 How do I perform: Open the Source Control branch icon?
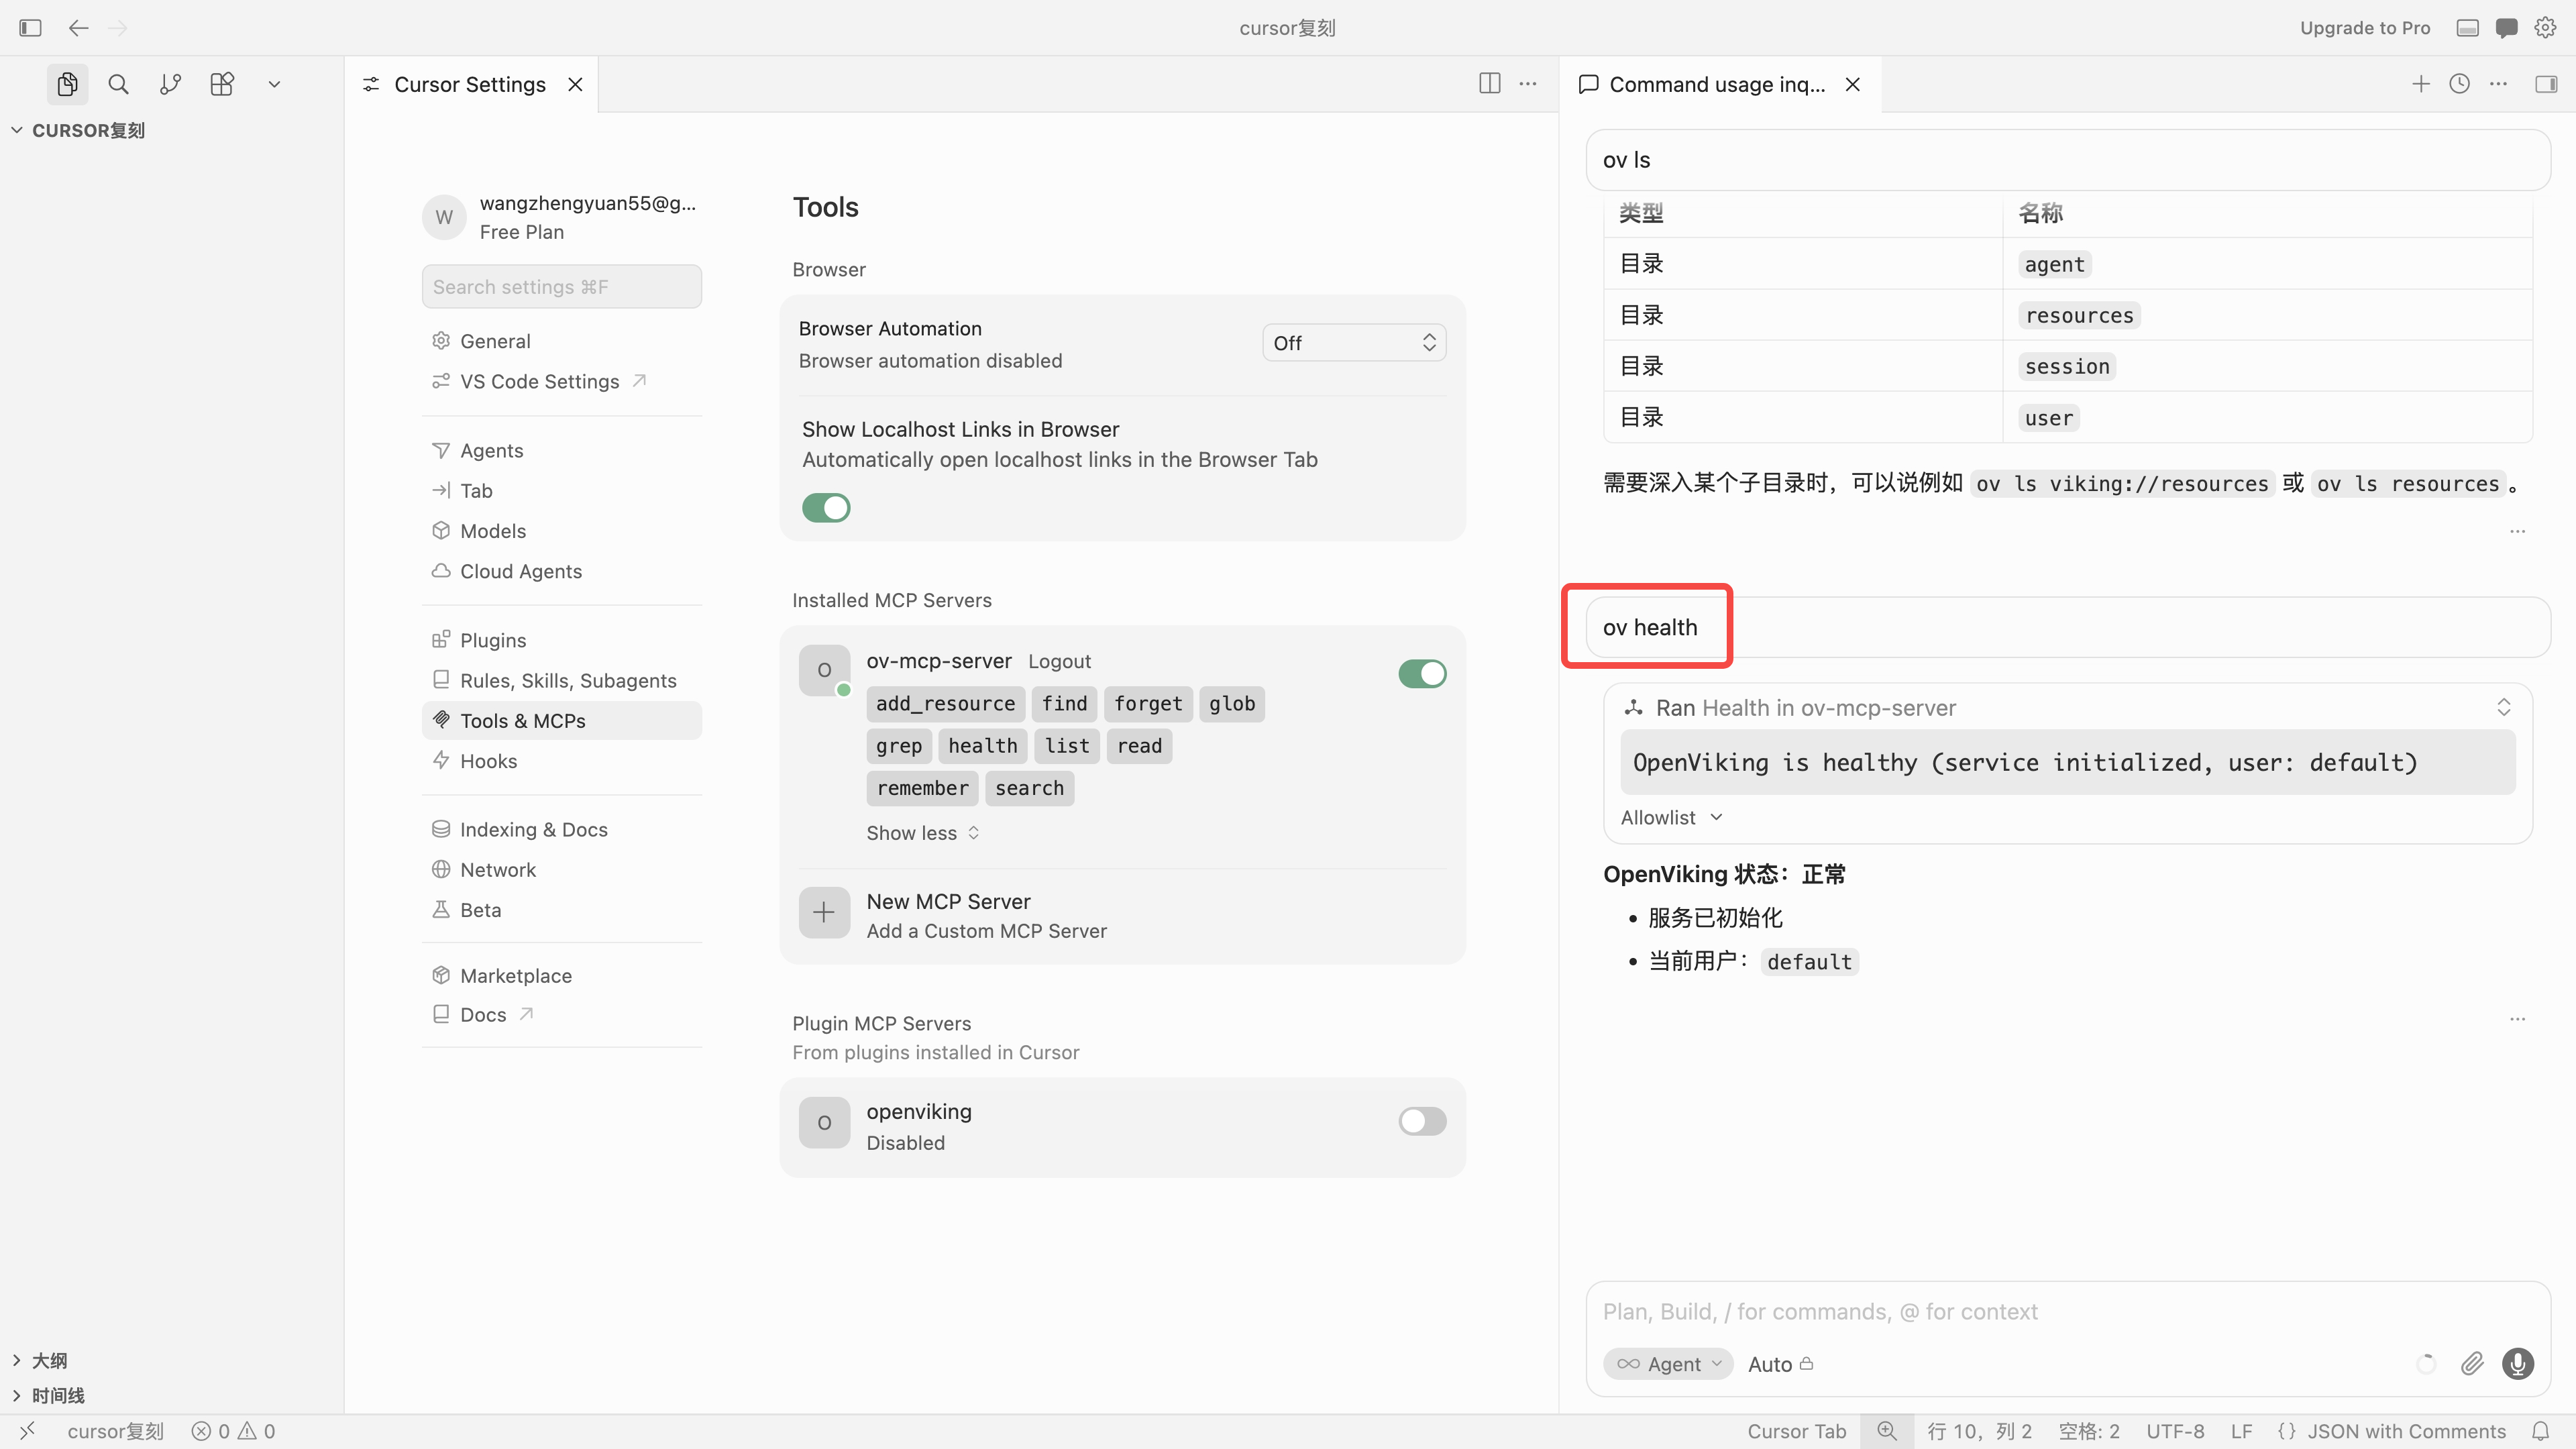tap(170, 84)
